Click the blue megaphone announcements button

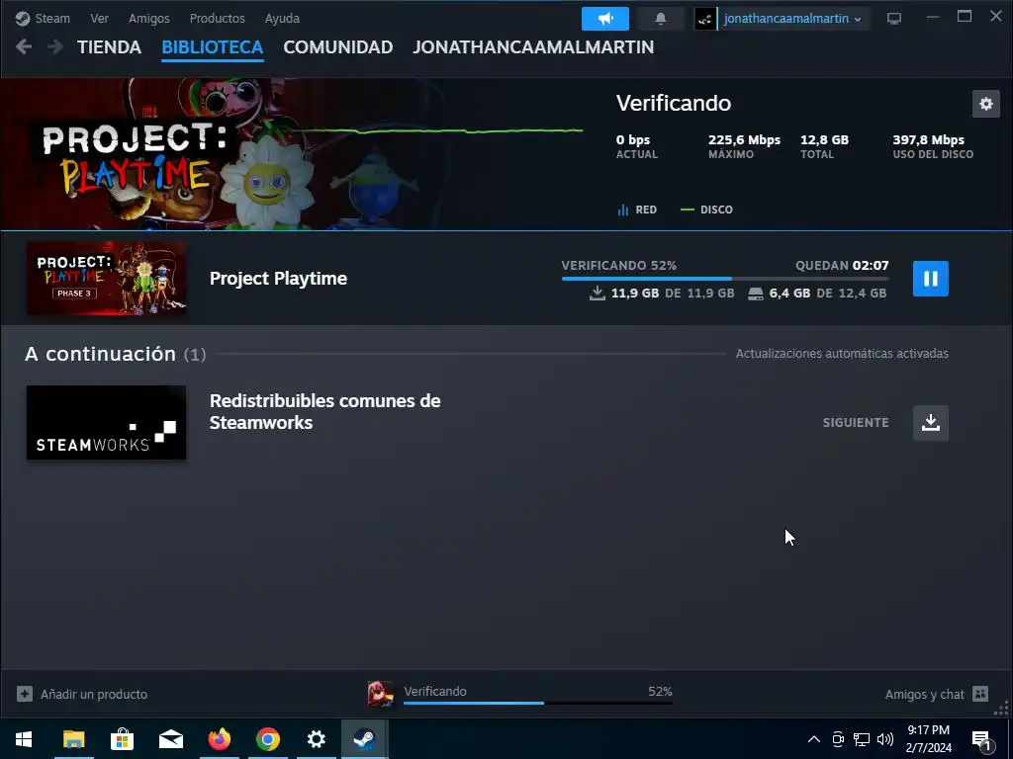[x=604, y=19]
